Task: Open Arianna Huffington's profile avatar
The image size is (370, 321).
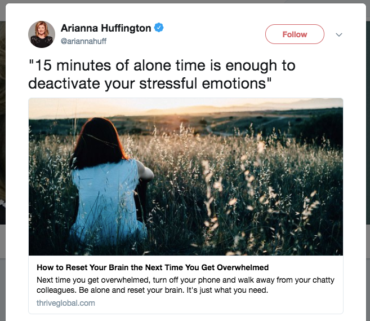Action: [42, 34]
